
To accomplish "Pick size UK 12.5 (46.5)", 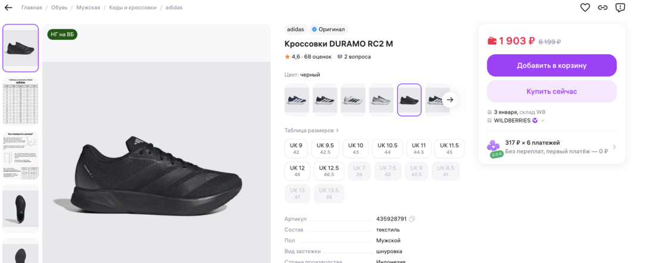I will tap(329, 171).
